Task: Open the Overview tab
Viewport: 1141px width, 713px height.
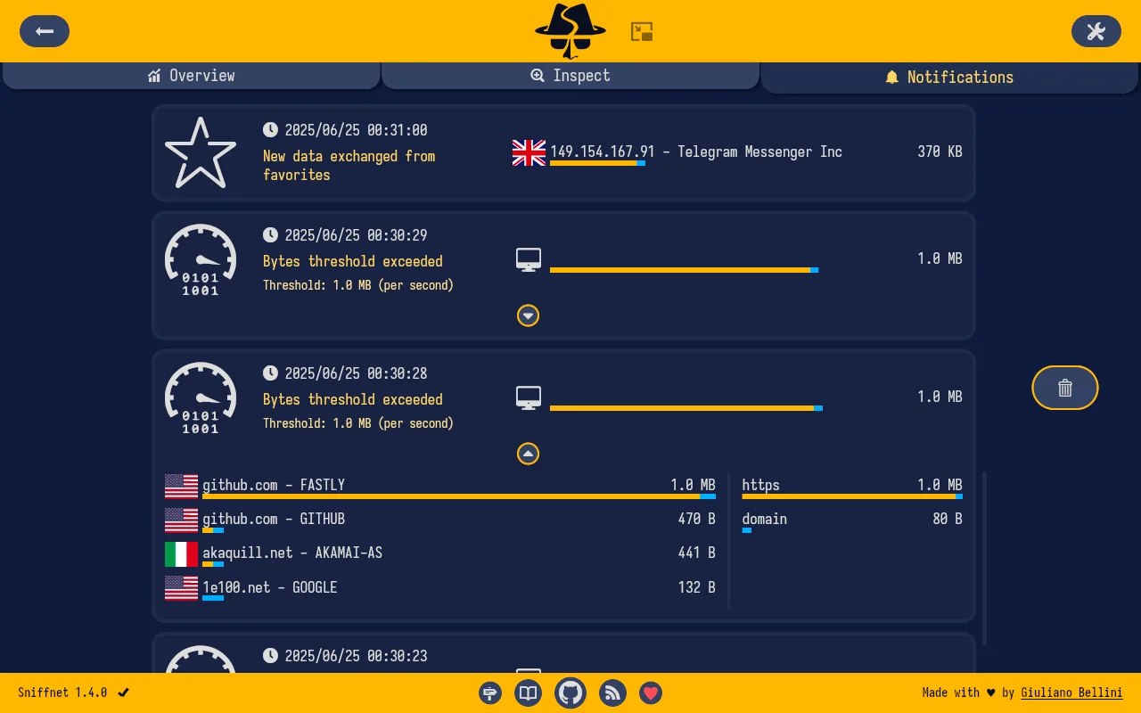Action: 192,76
